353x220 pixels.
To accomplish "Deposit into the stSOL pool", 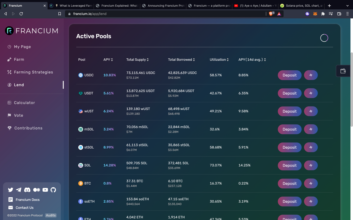I will [x=290, y=147].
